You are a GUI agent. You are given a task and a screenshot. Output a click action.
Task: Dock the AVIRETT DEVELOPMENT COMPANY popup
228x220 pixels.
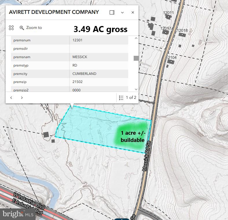click(x=112, y=12)
